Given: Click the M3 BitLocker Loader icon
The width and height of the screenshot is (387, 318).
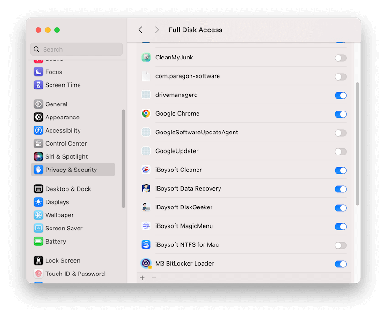Looking at the screenshot, I should 146,263.
